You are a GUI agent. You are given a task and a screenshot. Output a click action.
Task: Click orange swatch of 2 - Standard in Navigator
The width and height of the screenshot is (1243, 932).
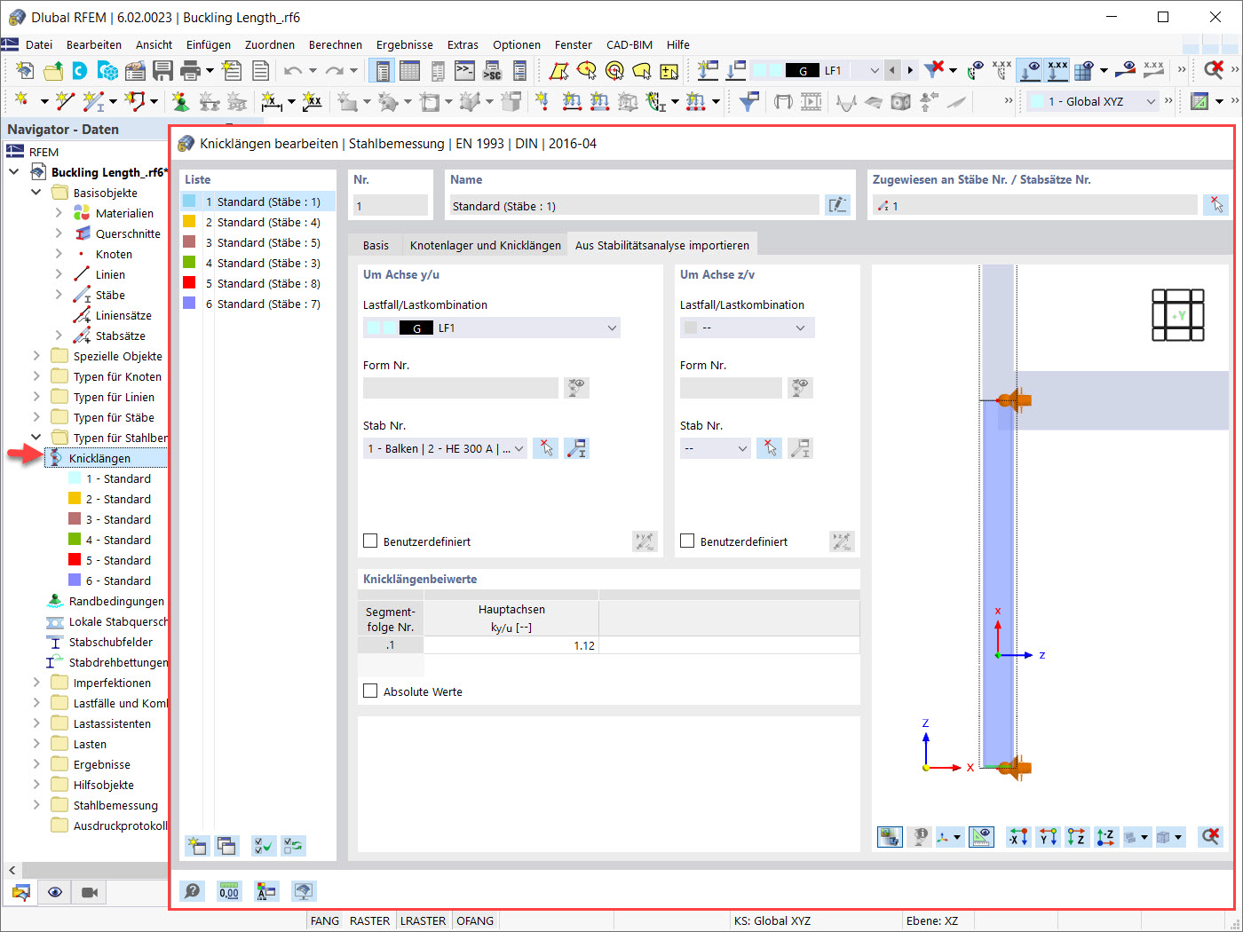(x=75, y=499)
